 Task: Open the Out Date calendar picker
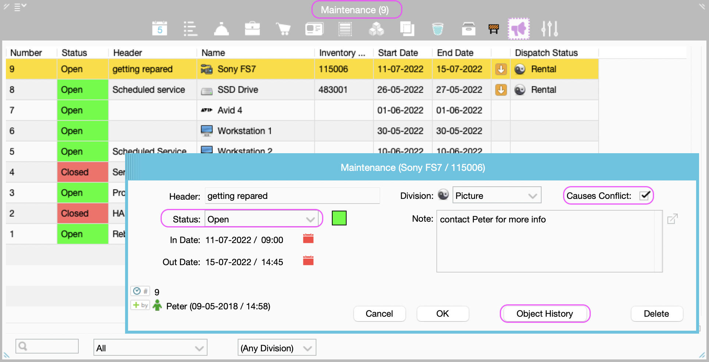[308, 261]
